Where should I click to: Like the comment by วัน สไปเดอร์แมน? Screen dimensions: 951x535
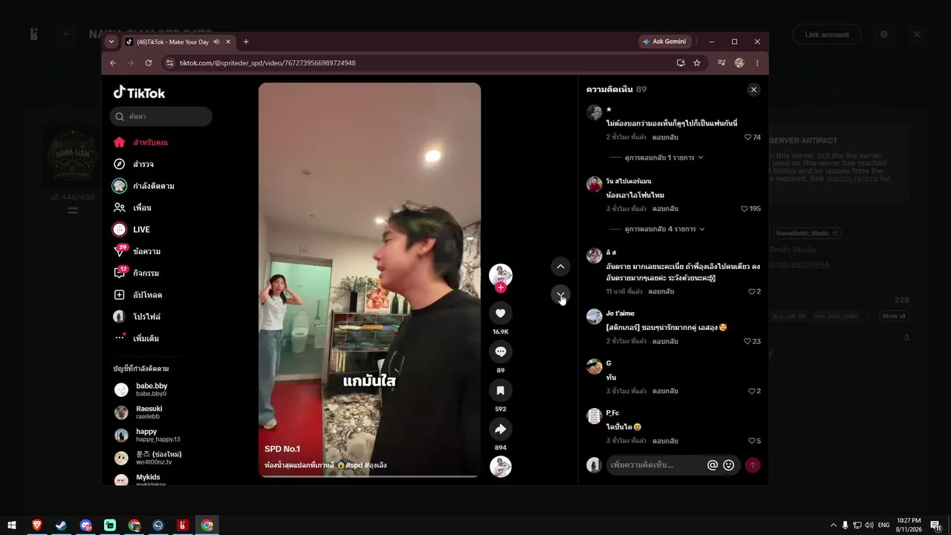[744, 209]
